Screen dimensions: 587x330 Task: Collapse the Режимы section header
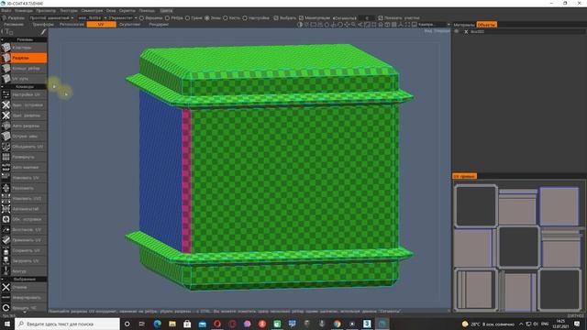[x=24, y=39]
